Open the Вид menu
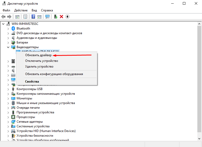 pos(34,10)
